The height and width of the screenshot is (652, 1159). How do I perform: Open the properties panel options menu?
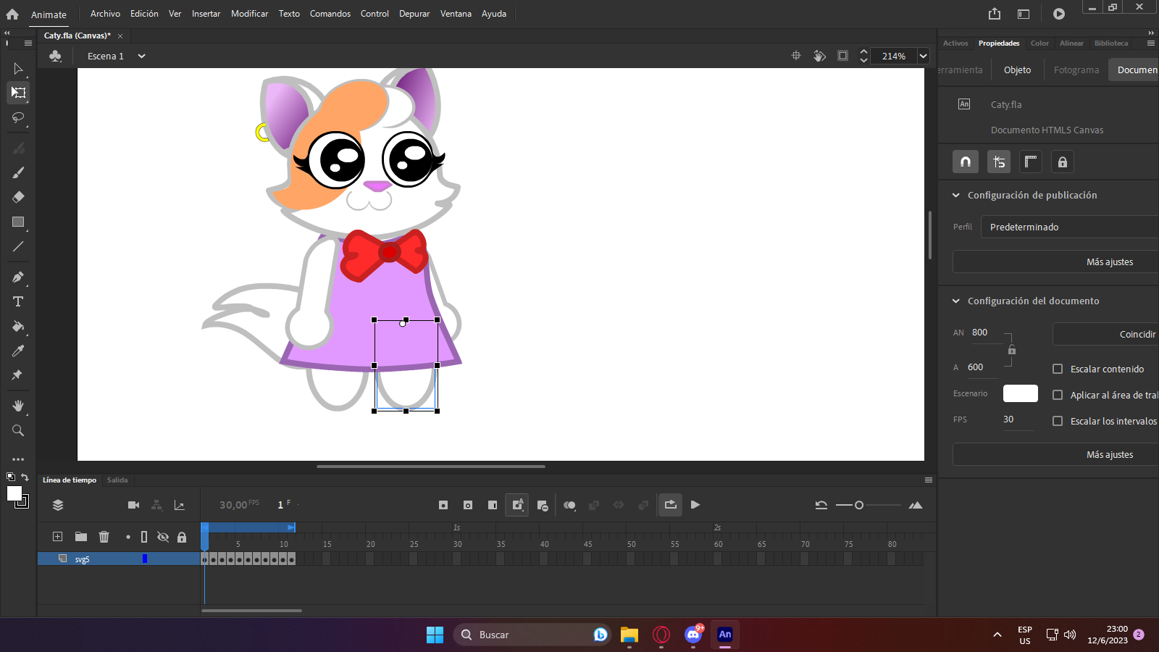coord(1150,43)
